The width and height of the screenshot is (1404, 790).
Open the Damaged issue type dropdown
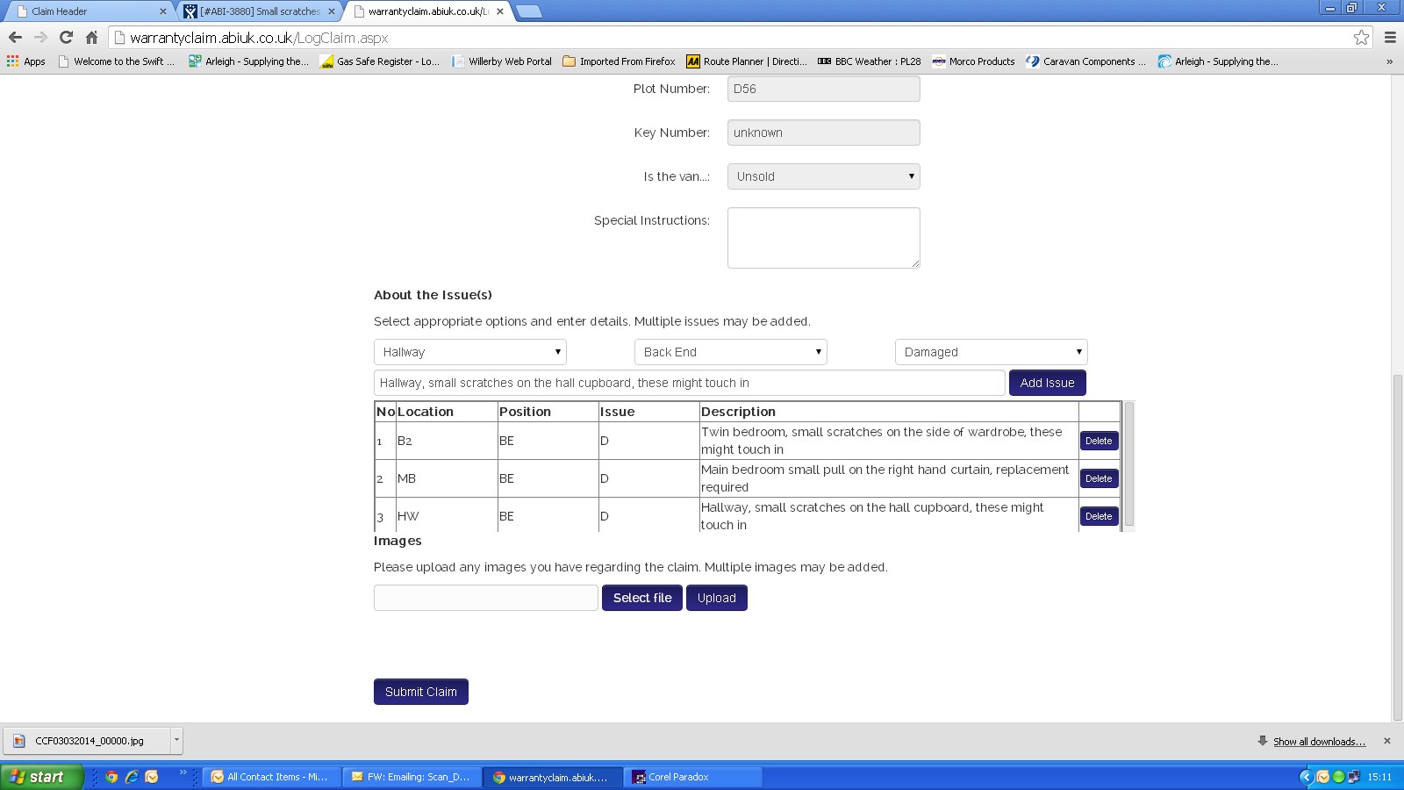(991, 352)
